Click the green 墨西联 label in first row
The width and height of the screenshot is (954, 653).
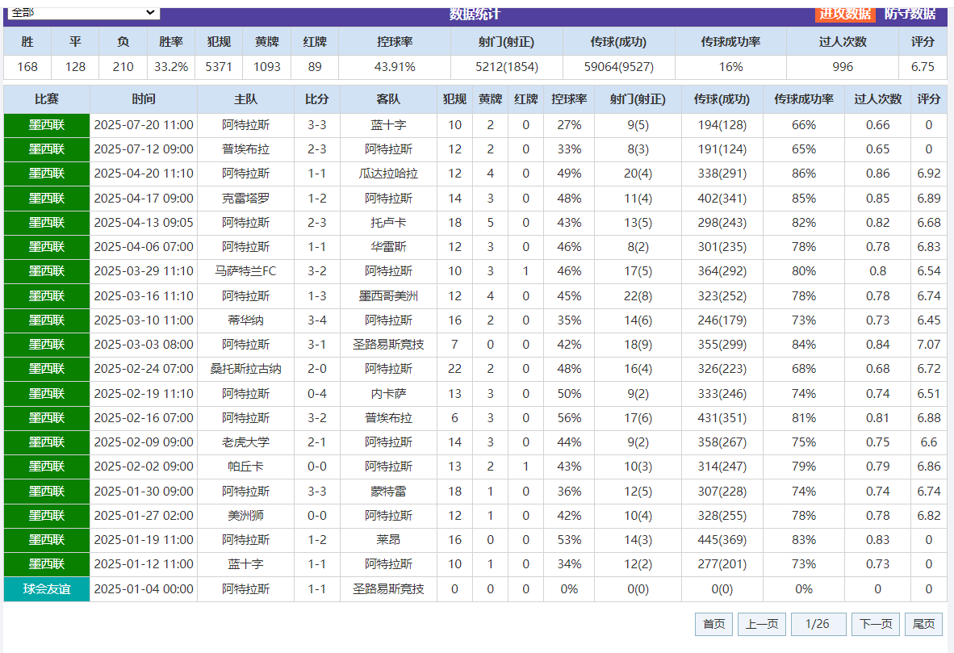46,125
